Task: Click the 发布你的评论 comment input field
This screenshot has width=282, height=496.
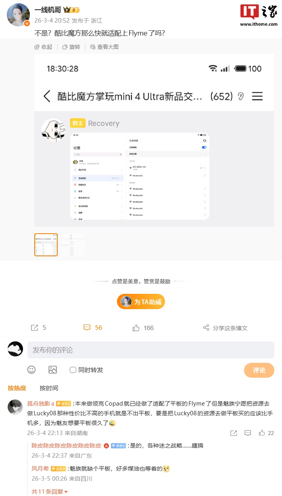Action: pyautogui.click(x=151, y=350)
